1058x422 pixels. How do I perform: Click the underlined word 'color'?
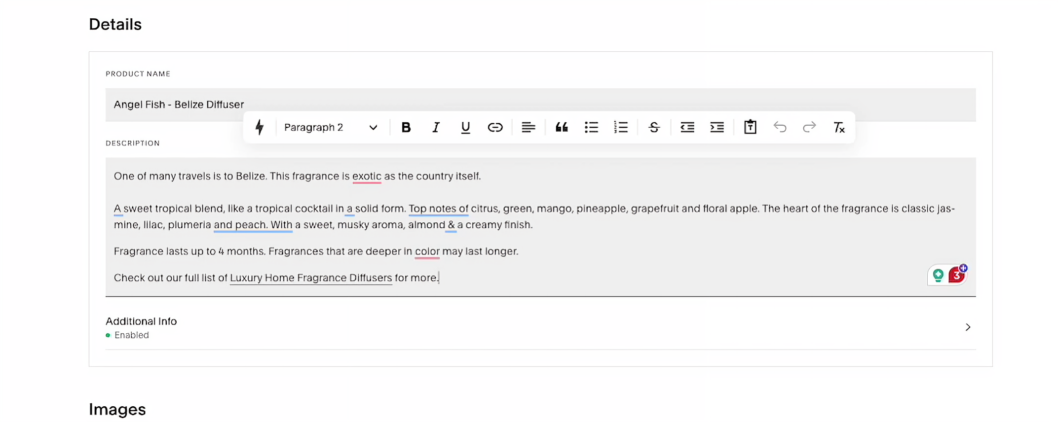(x=427, y=251)
